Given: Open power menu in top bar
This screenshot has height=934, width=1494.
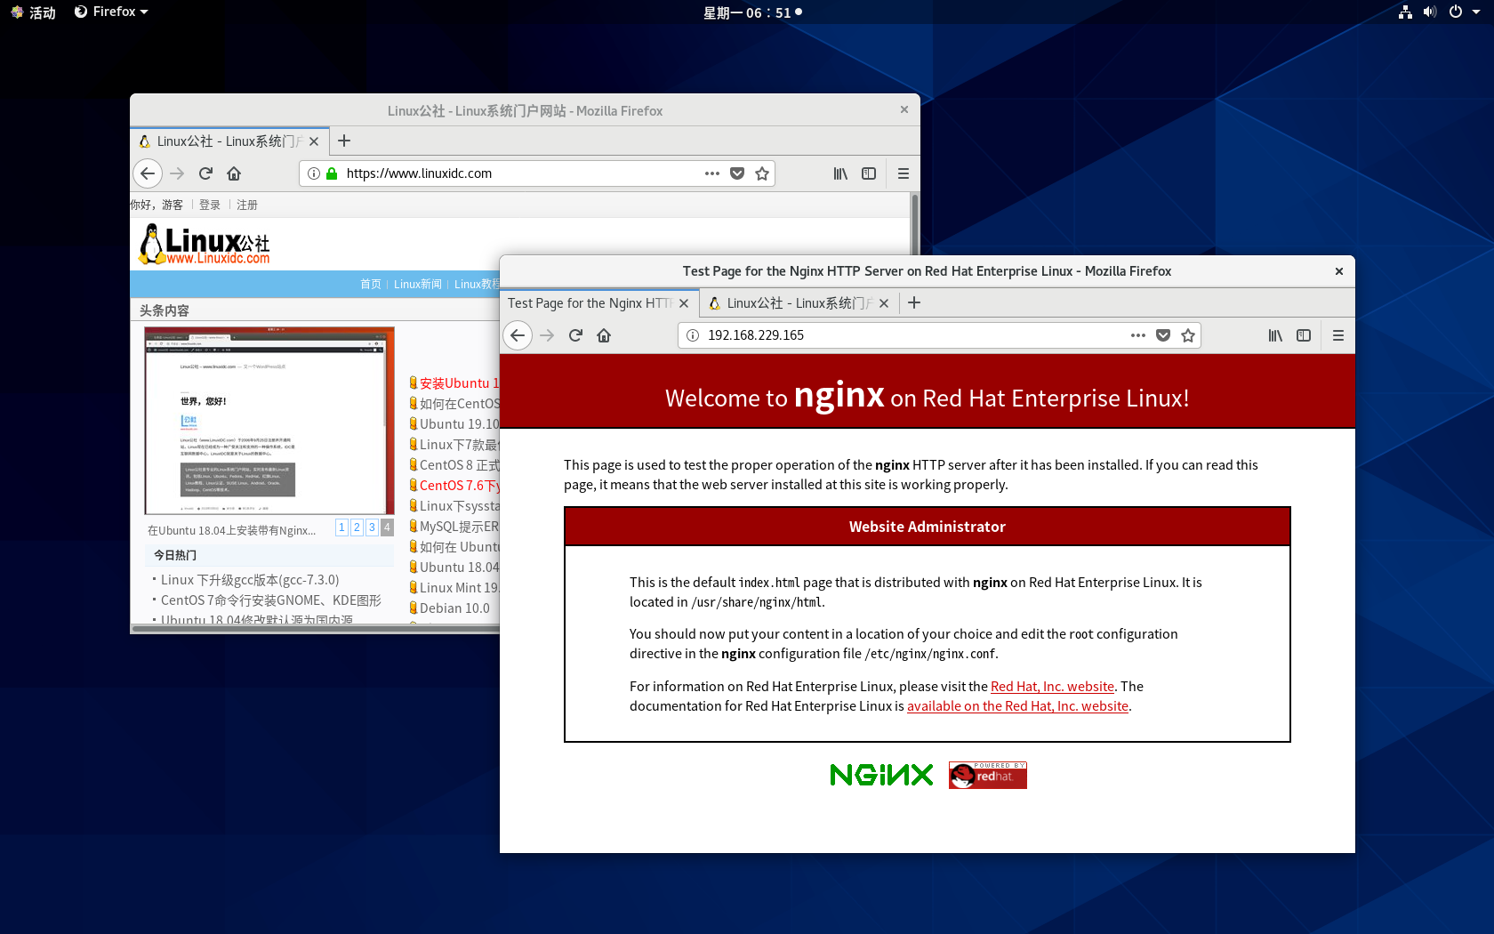Looking at the screenshot, I should click(1463, 12).
